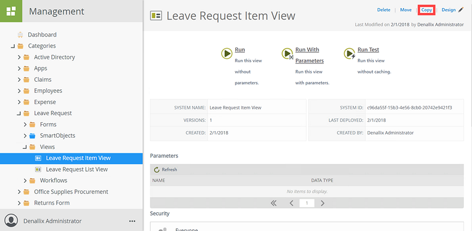Click the page number input field
This screenshot has width=472, height=231.
(307, 203)
